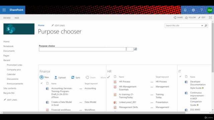Open notifications bell in header
The height and width of the screenshot is (120, 214).
[185, 10]
